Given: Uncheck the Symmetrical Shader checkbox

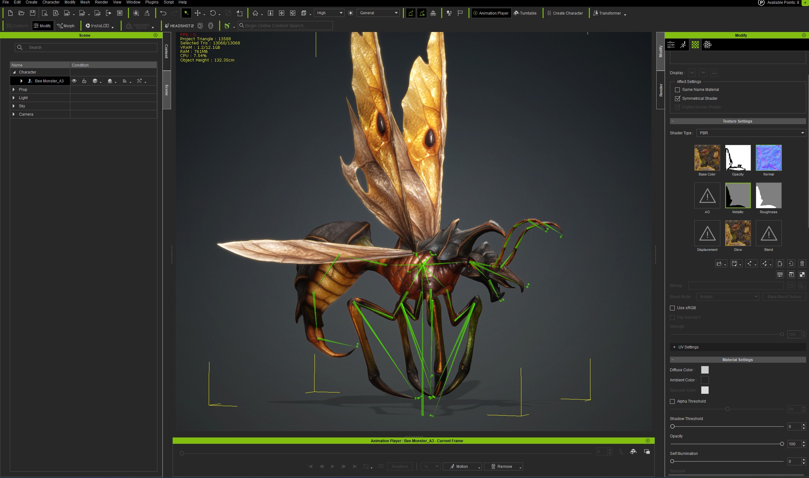Looking at the screenshot, I should point(677,98).
